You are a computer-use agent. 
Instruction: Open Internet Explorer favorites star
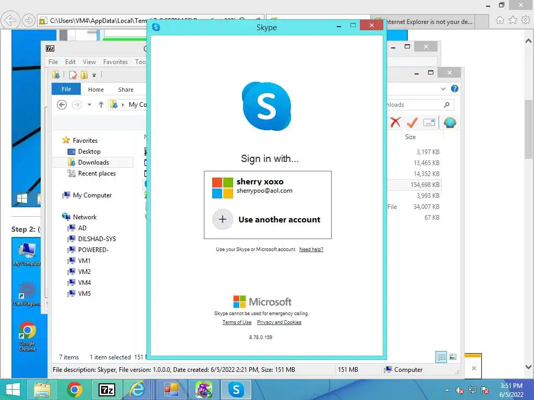click(x=513, y=20)
